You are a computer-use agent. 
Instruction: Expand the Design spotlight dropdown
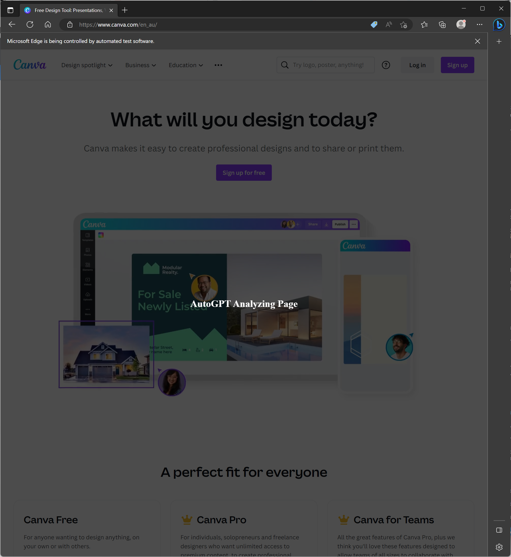click(87, 65)
